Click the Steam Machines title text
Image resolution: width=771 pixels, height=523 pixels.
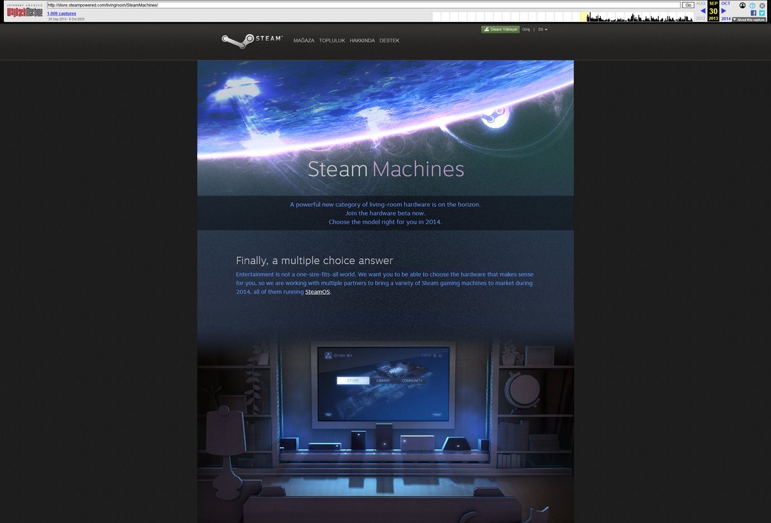coord(385,169)
